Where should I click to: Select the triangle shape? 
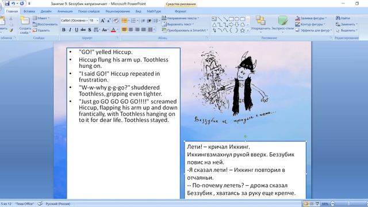pyautogui.click(x=214, y=25)
